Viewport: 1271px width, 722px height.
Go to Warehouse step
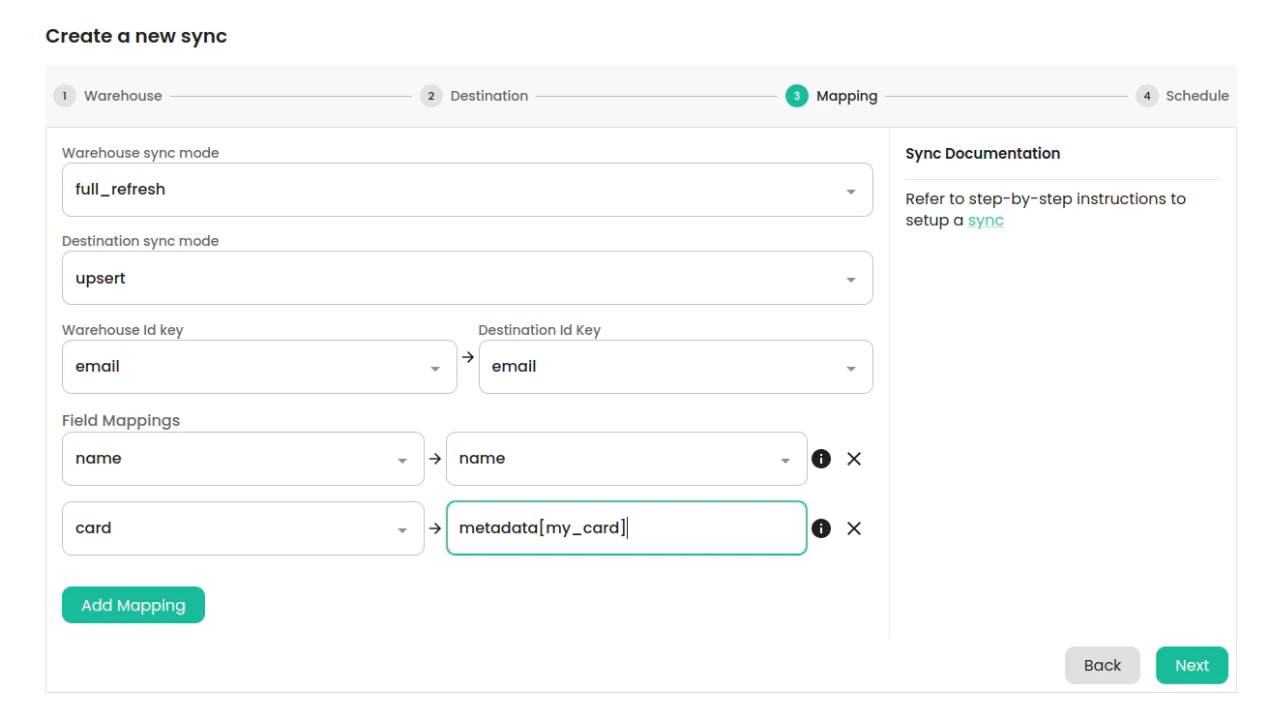[x=108, y=96]
